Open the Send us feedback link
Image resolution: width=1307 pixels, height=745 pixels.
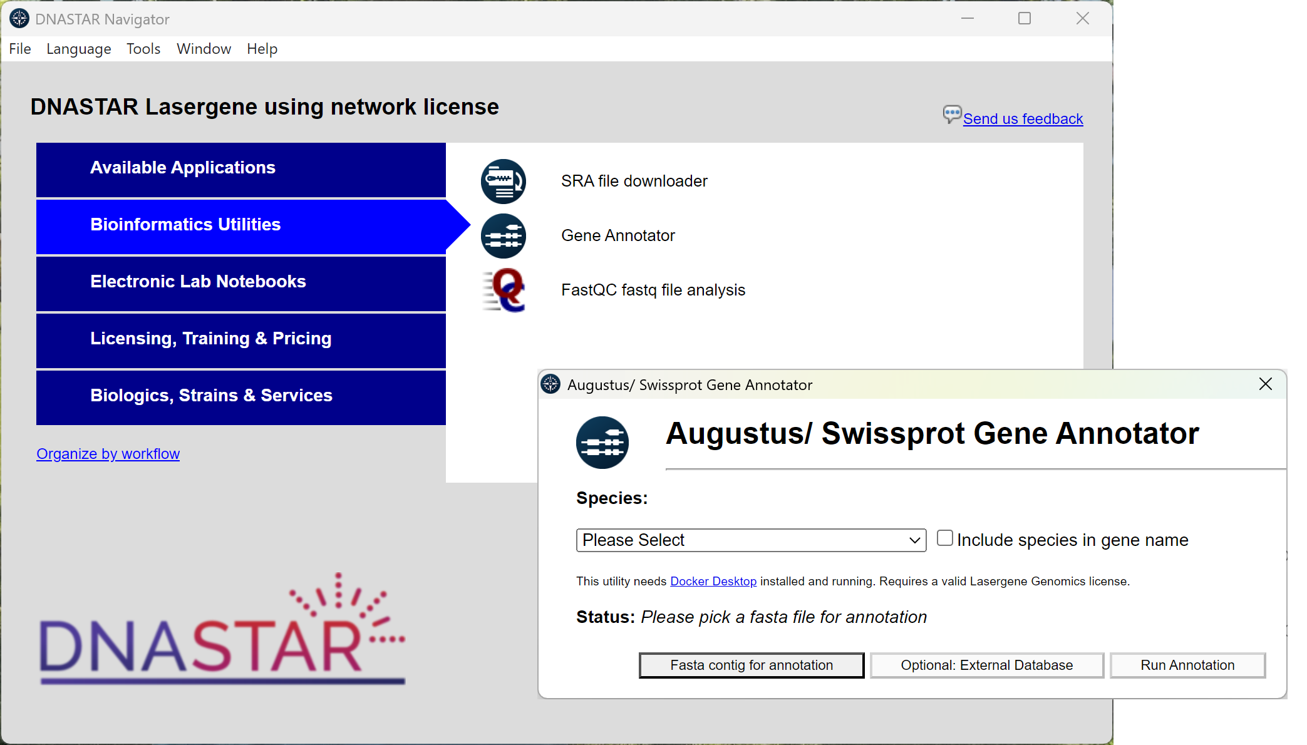coord(1023,118)
